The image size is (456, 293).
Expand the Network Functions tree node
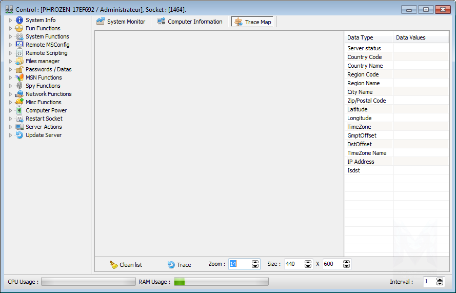click(10, 94)
